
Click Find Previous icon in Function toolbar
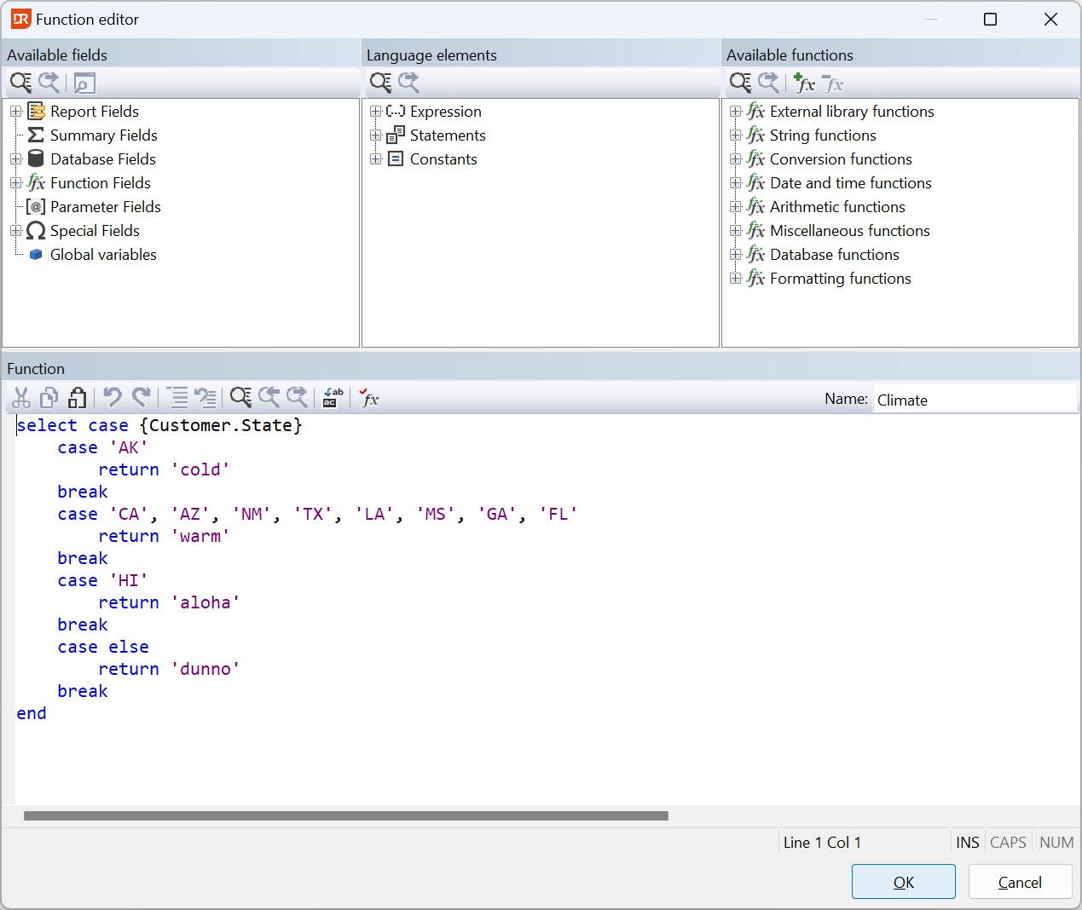(269, 398)
